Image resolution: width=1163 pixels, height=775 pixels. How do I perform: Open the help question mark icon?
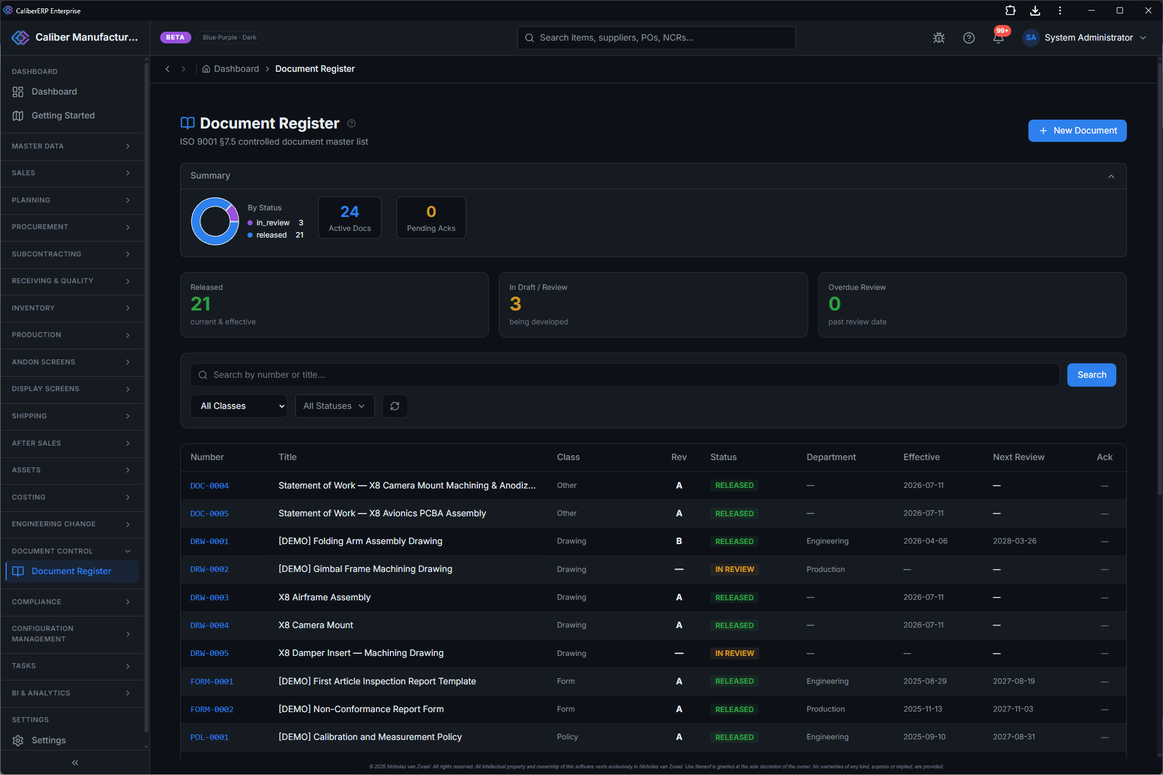click(x=969, y=38)
